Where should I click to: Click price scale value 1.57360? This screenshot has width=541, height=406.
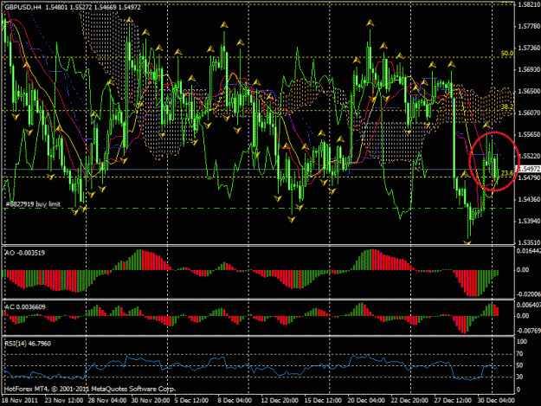(529, 48)
